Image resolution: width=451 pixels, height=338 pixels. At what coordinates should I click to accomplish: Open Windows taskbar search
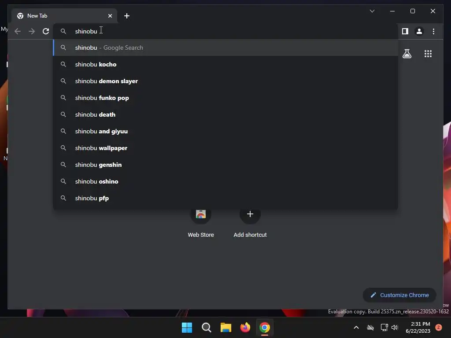tap(206, 327)
